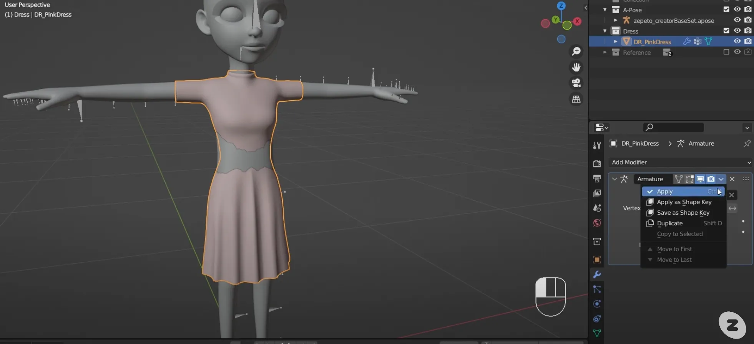Open the Render properties tab
Viewport: 754px width, 344px height.
tap(597, 164)
